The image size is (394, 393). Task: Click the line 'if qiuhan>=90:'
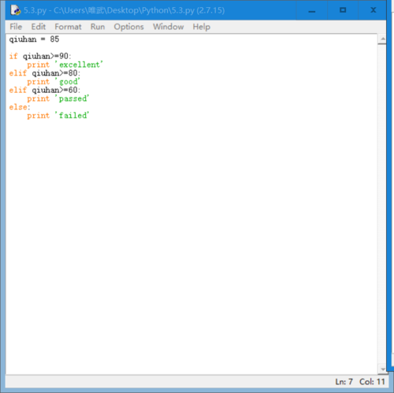(x=40, y=56)
